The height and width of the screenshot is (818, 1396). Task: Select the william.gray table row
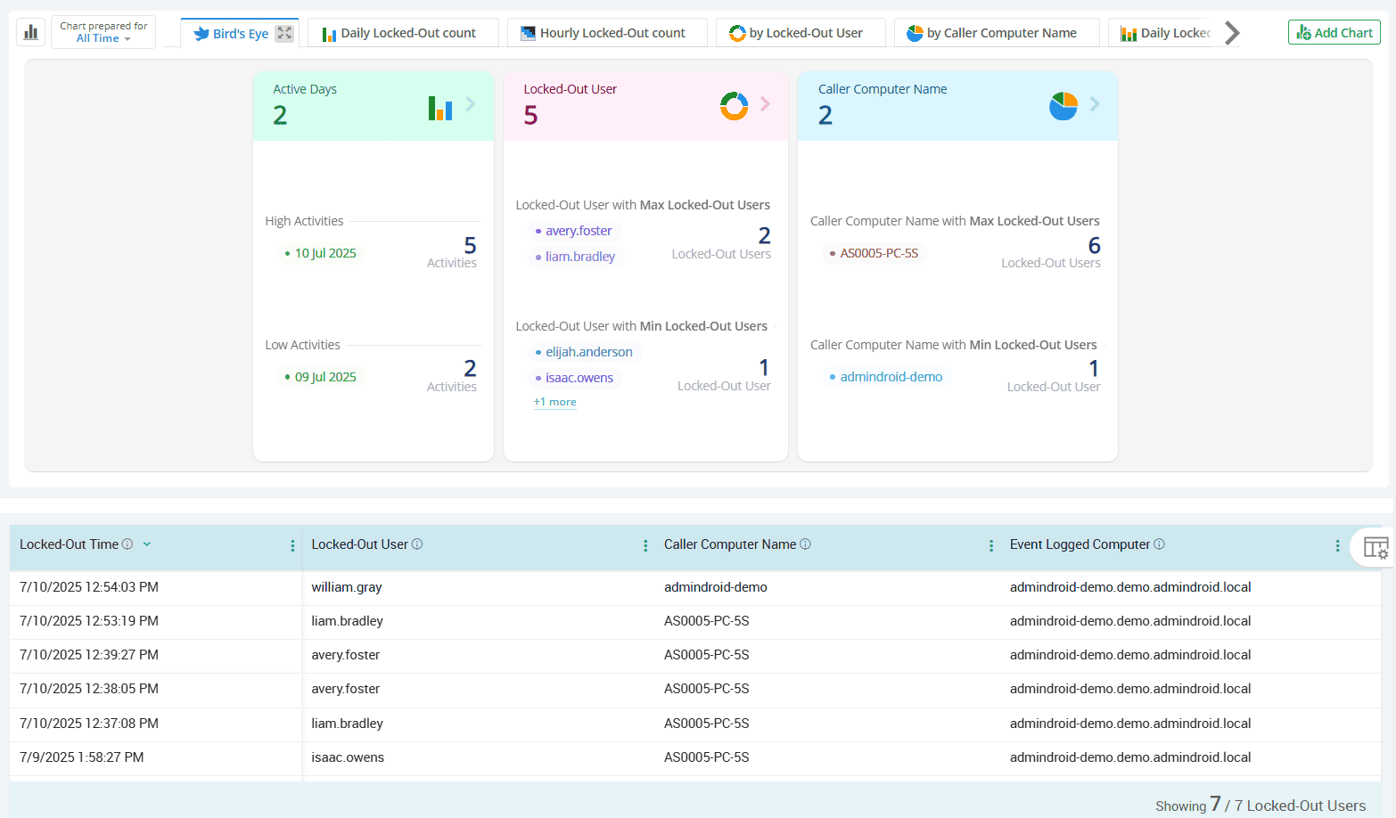click(346, 587)
